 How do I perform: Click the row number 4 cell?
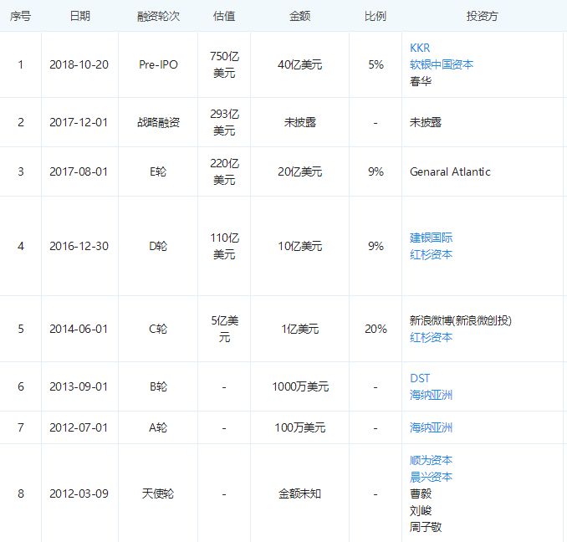(x=21, y=246)
